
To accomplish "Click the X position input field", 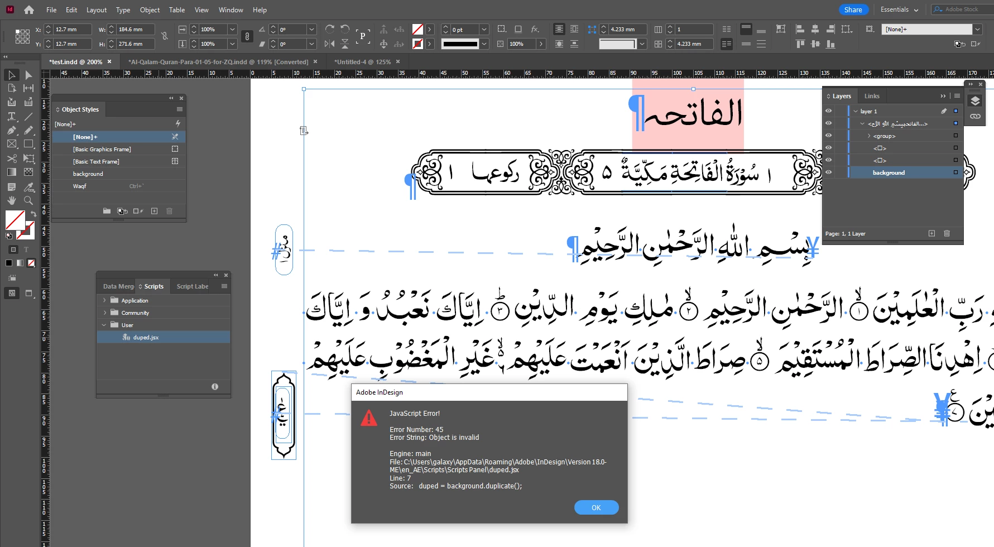I will (73, 29).
